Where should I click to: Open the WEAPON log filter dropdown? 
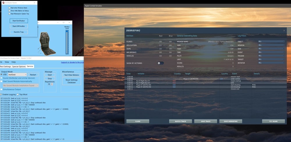[x=271, y=45]
